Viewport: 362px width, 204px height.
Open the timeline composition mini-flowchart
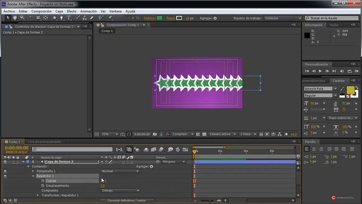tap(119, 150)
